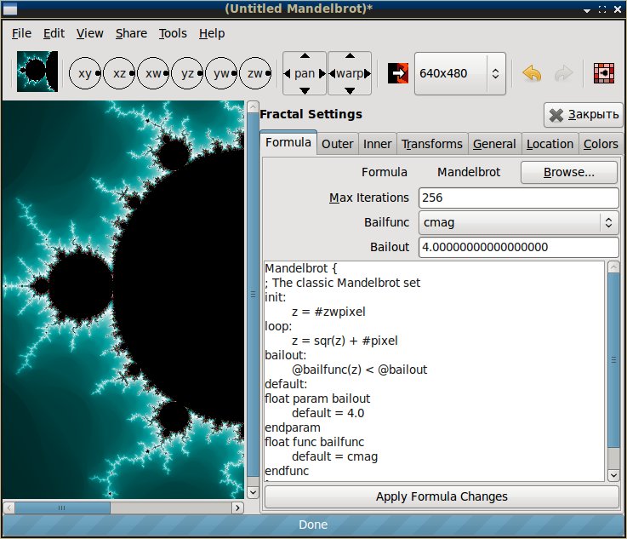Click the window menu icon in title bar
Image resolution: width=627 pixels, height=539 pixels.
(10, 9)
